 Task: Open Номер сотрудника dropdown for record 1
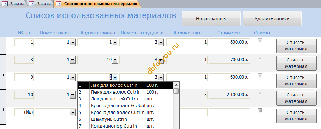click(160, 43)
